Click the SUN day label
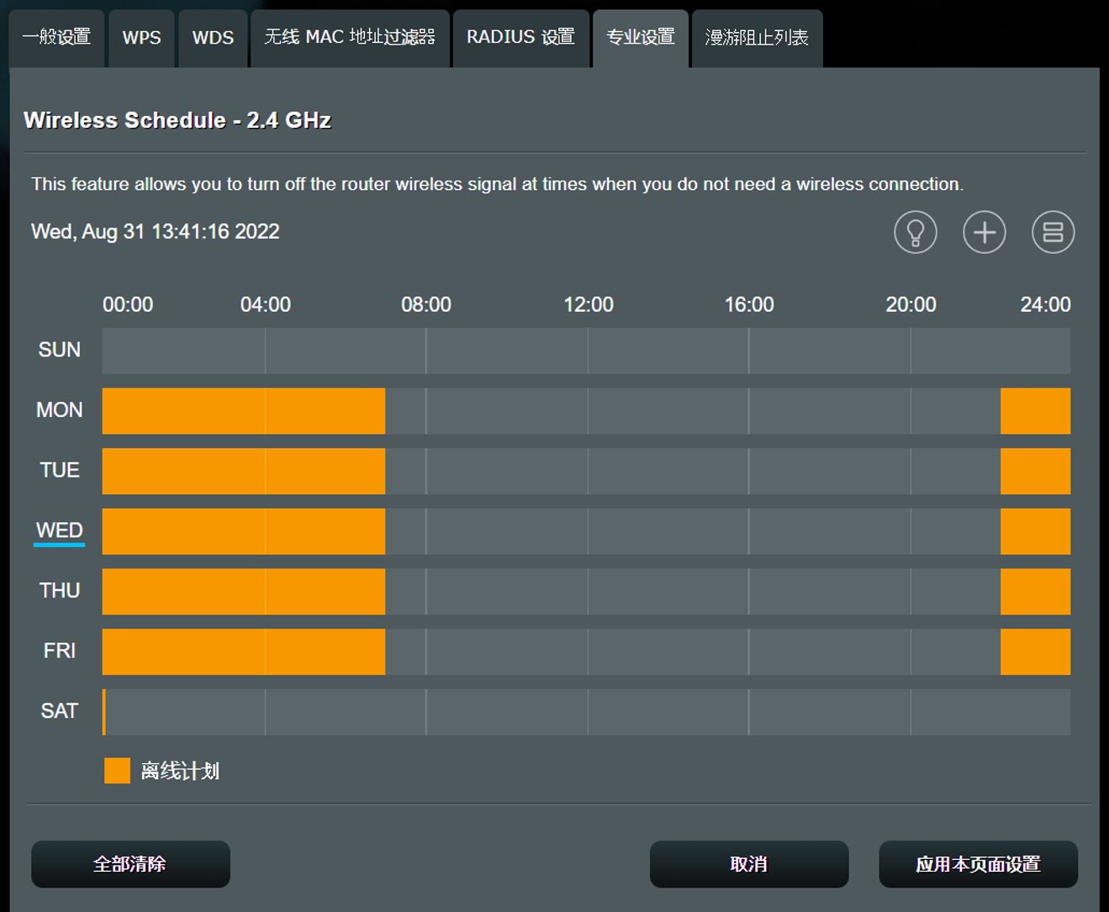Viewport: 1109px width, 912px height. pos(60,350)
